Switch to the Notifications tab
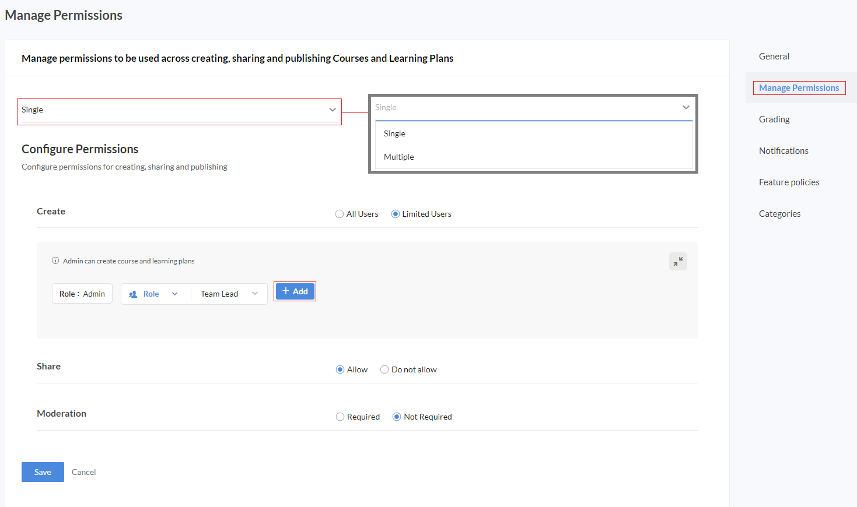The height and width of the screenshot is (507, 857). coord(783,151)
